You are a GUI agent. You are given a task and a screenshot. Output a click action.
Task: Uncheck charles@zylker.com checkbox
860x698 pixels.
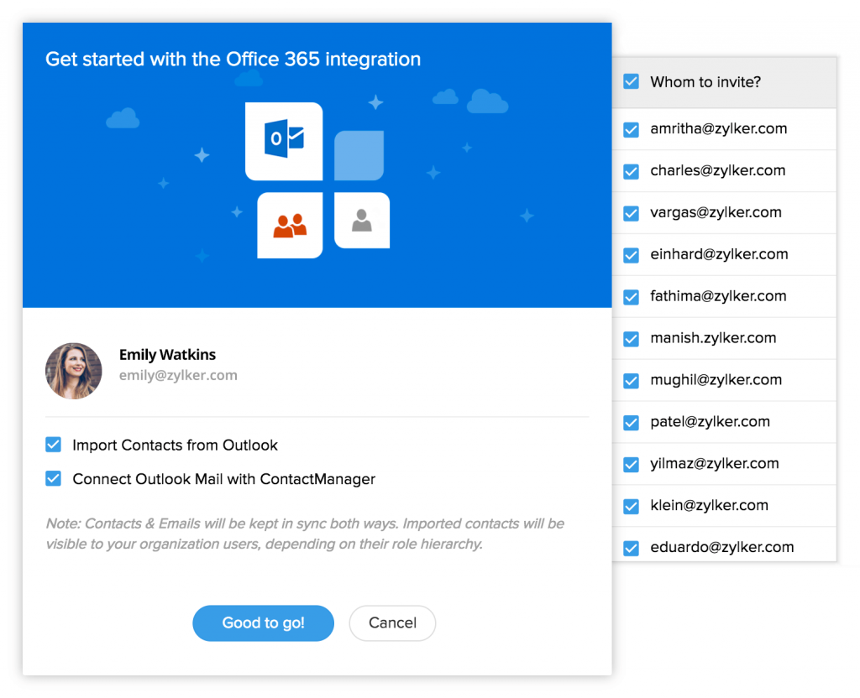pos(632,171)
